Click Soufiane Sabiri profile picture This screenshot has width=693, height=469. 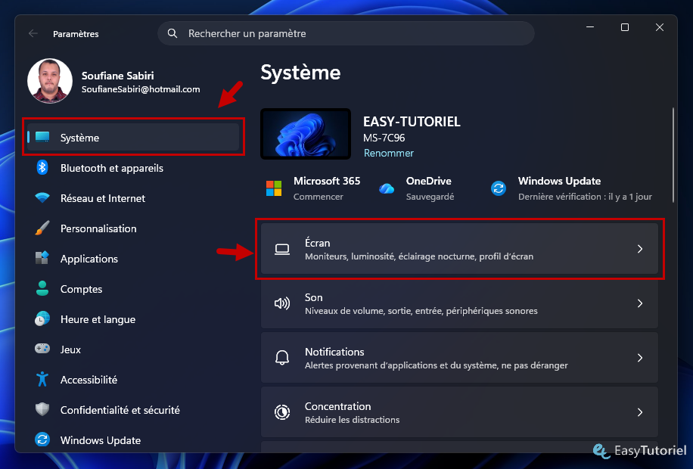pos(50,81)
